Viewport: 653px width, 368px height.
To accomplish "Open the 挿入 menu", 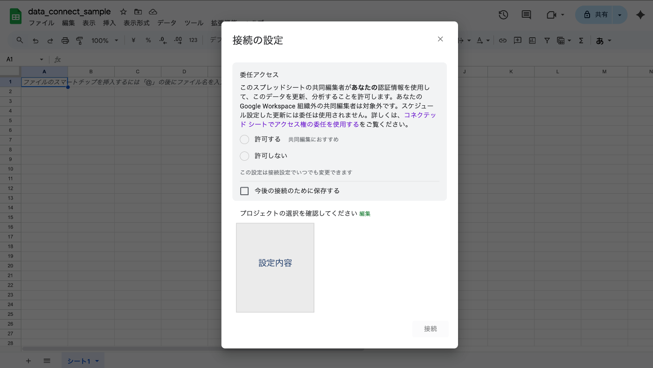I will 109,23.
